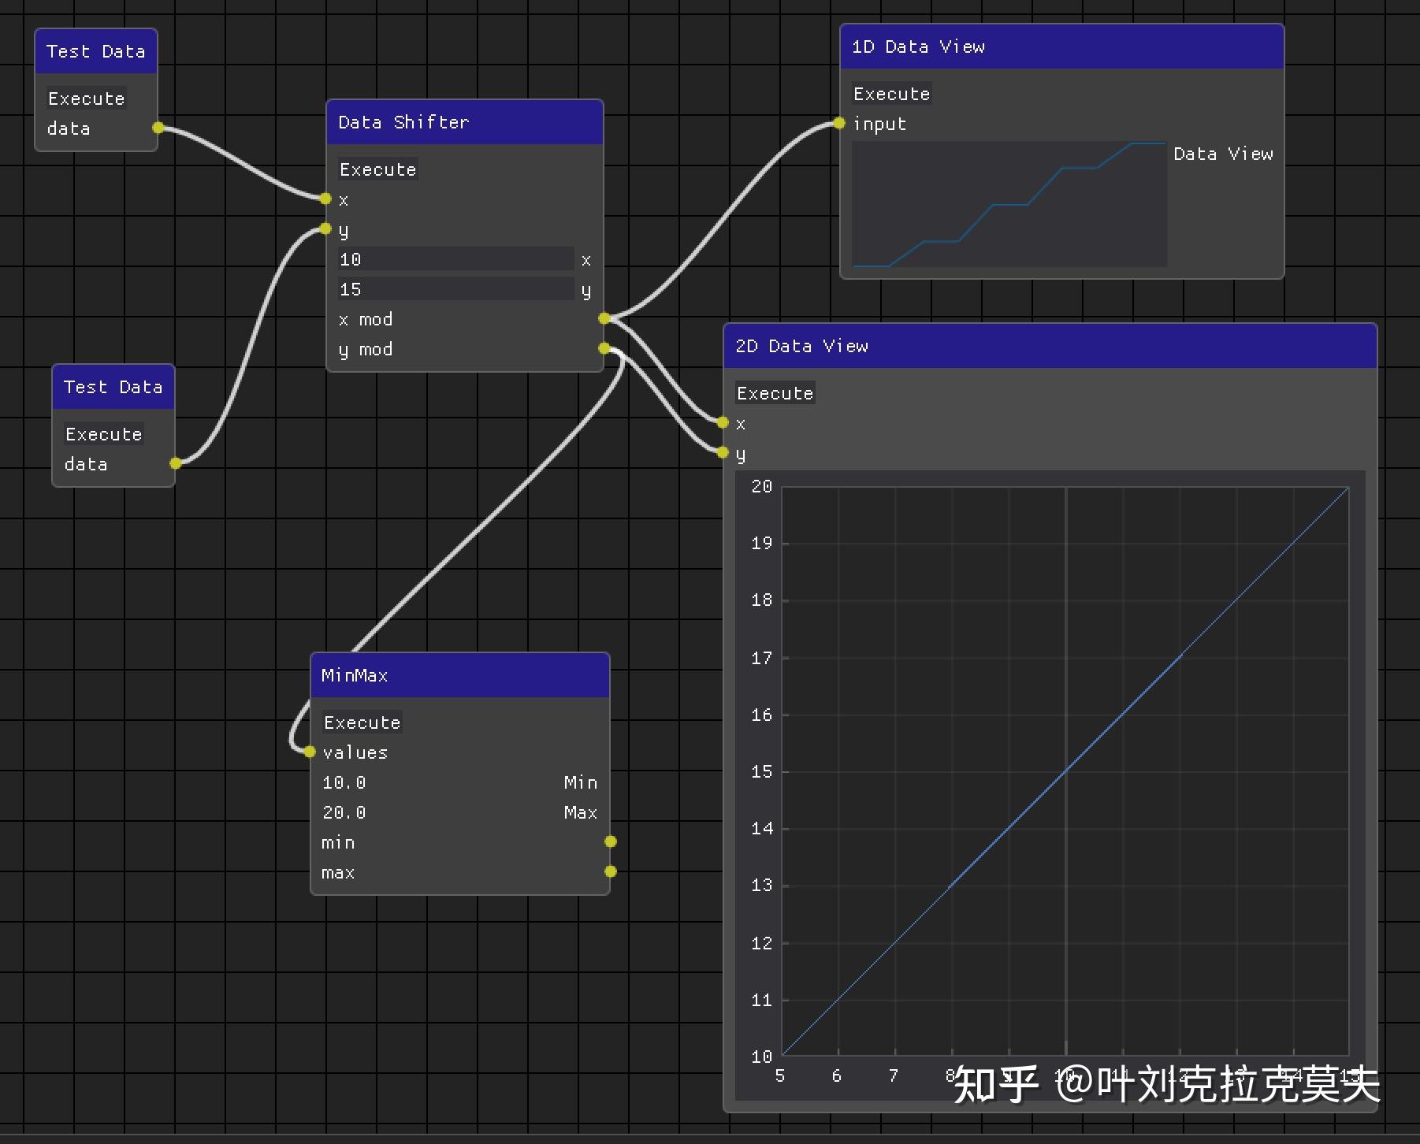Image resolution: width=1420 pixels, height=1144 pixels.
Task: Select the upper Test Data node header
Action: 95,50
